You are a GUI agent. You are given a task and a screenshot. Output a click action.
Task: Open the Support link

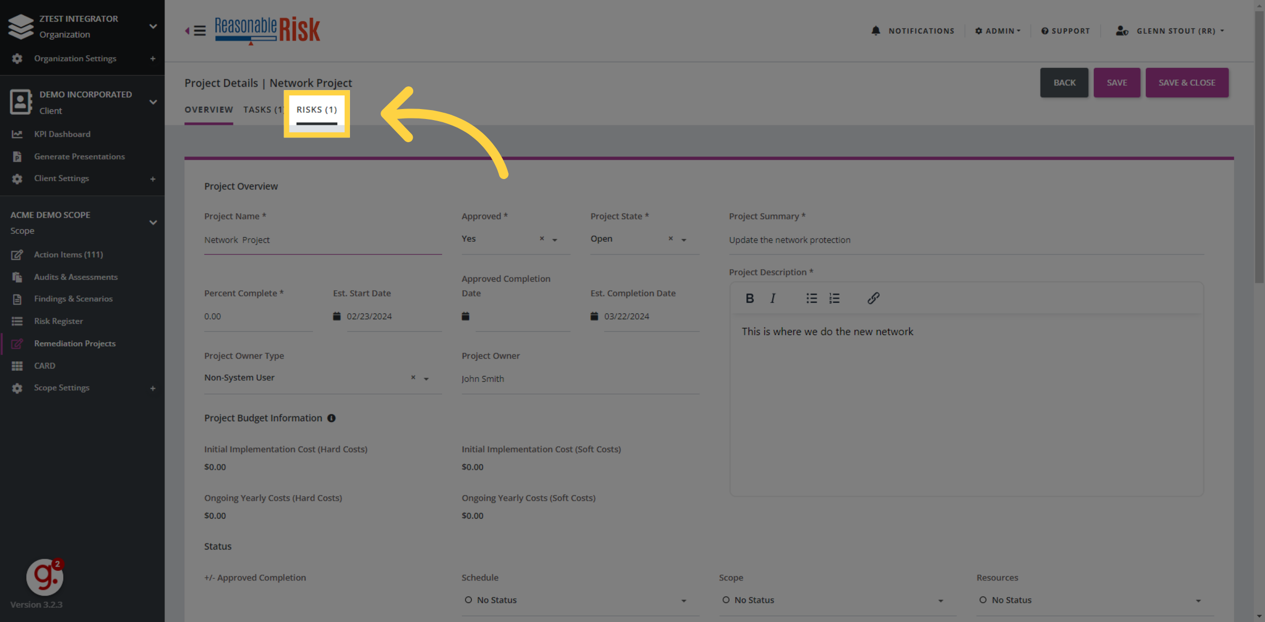1065,31
